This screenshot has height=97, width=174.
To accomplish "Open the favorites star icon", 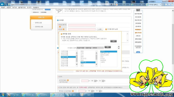I will pyautogui.click(x=169, y=5).
